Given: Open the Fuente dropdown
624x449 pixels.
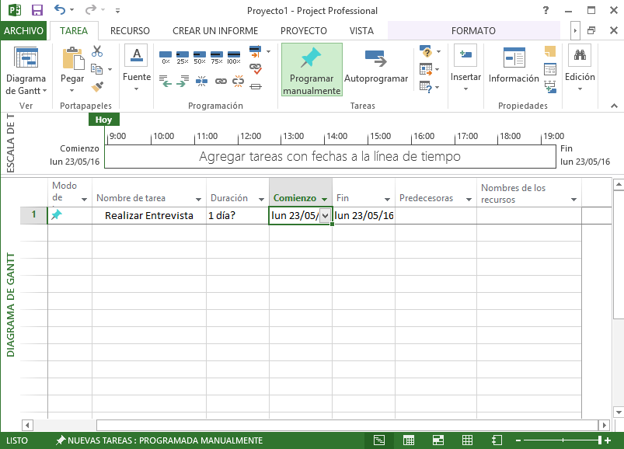Looking at the screenshot, I should [x=137, y=87].
